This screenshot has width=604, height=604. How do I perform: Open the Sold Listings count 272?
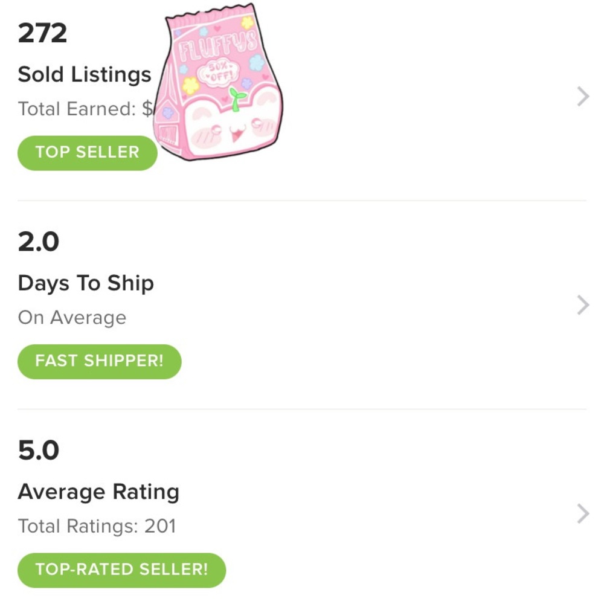pos(42,33)
